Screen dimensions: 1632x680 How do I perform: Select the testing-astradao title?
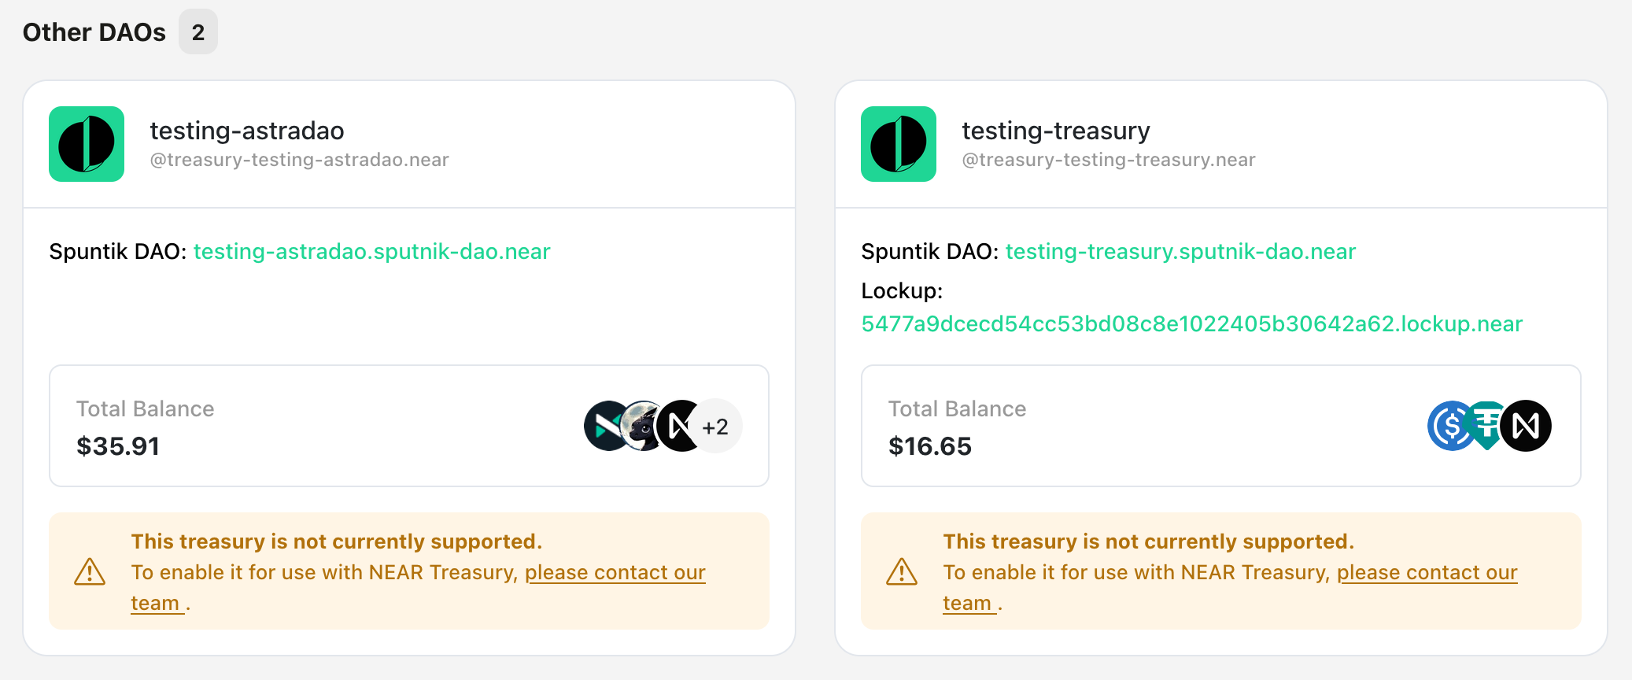[x=247, y=131]
